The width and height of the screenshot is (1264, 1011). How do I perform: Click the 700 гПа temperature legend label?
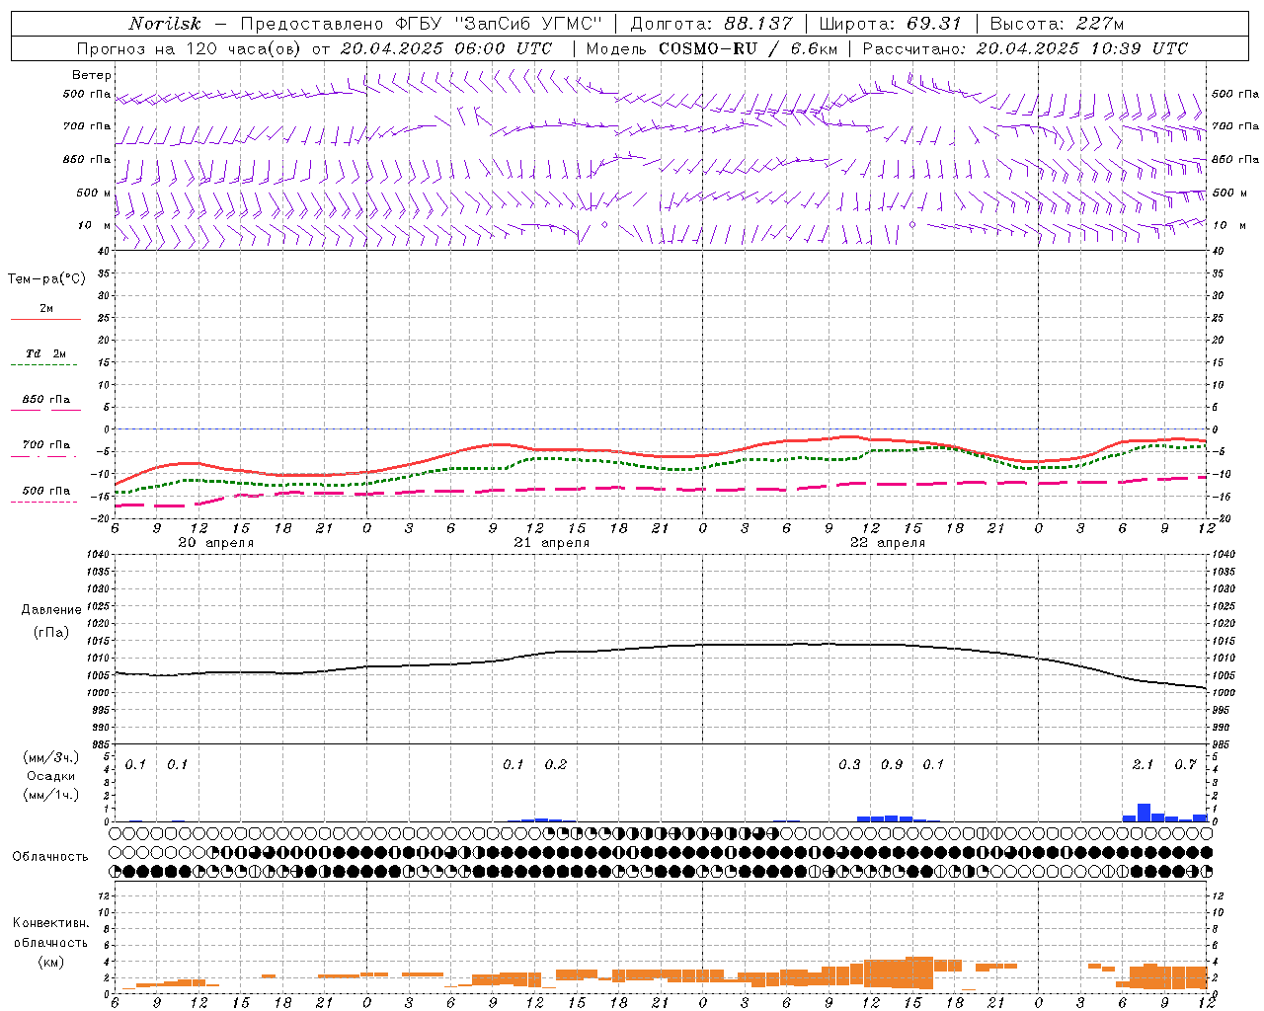click(x=45, y=445)
